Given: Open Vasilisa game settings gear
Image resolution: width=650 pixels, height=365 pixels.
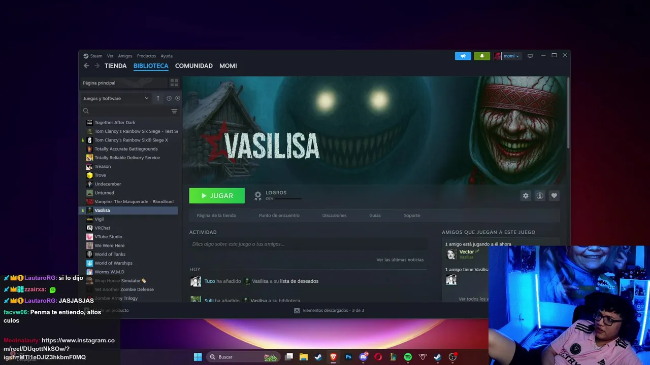Looking at the screenshot, I should pyautogui.click(x=526, y=196).
